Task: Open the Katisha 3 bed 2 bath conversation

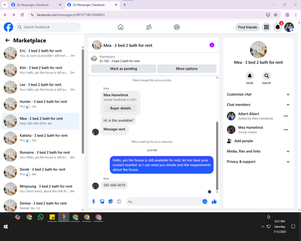Action: (x=41, y=138)
